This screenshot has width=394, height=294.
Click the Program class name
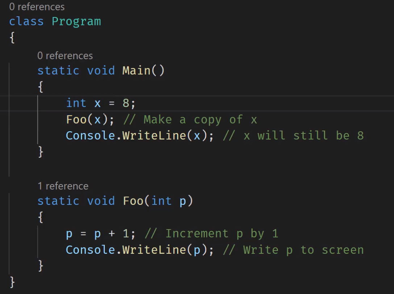76,21
